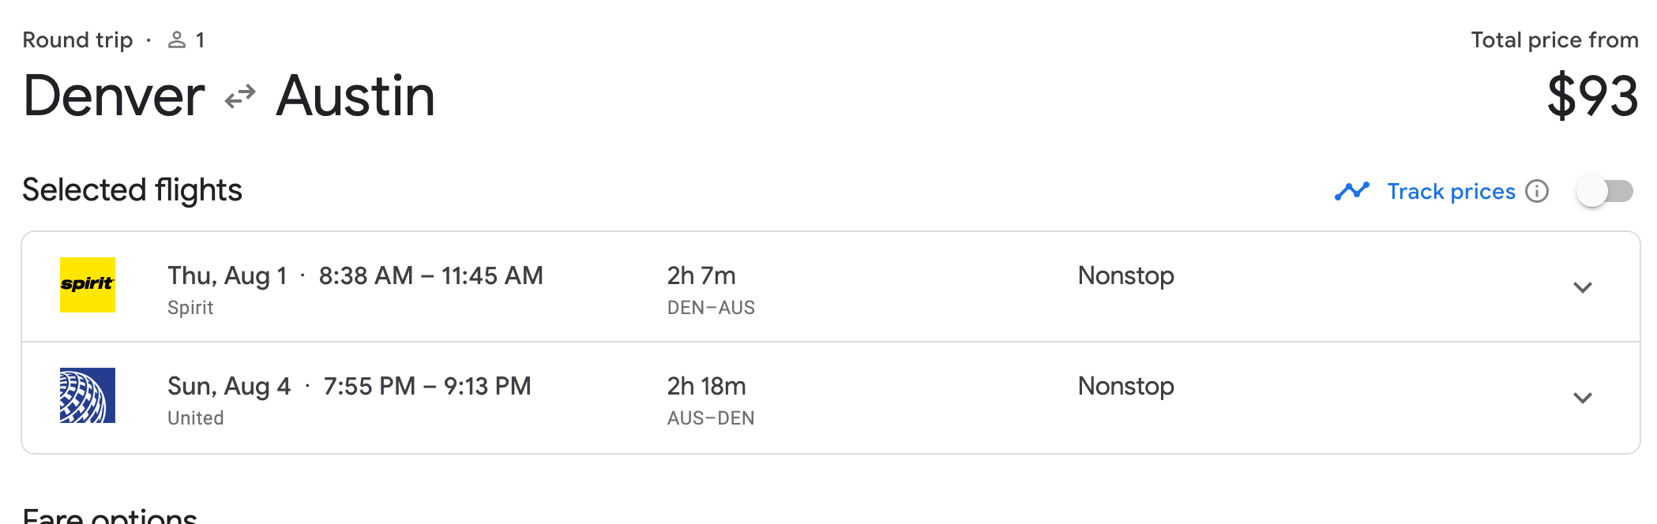Click the Spirit airline logo
This screenshot has height=524, width=1657.
88,285
